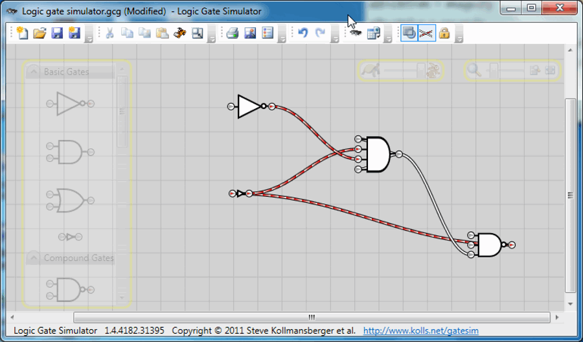Save the circuit as an image
The image size is (583, 342).
click(250, 33)
